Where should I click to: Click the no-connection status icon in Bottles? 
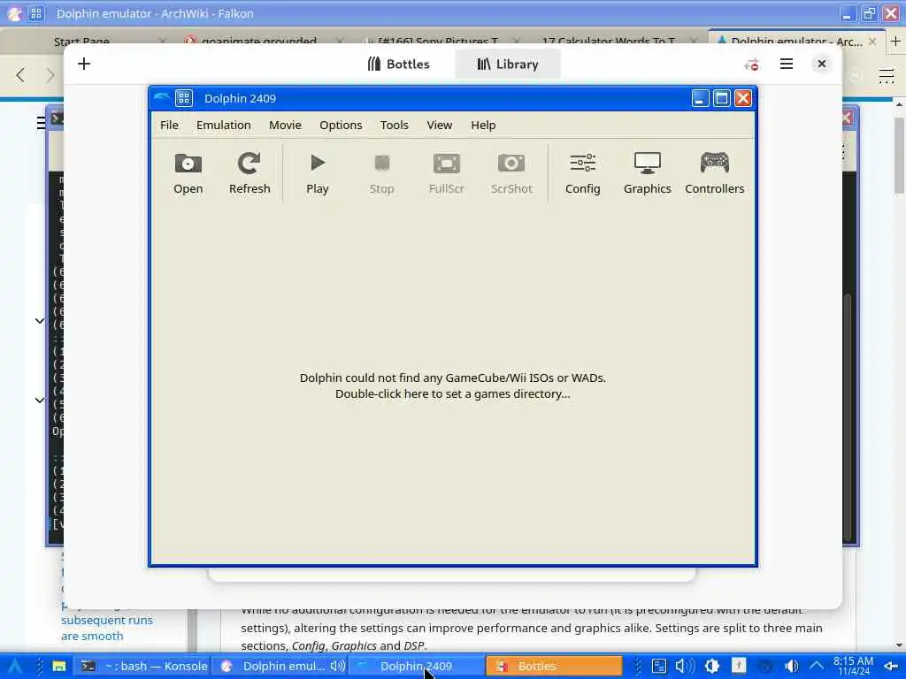click(751, 64)
